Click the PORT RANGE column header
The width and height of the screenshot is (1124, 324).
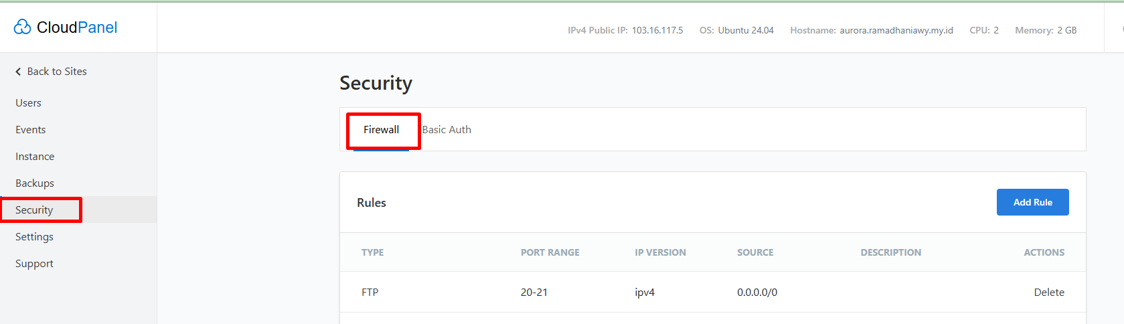coord(550,252)
